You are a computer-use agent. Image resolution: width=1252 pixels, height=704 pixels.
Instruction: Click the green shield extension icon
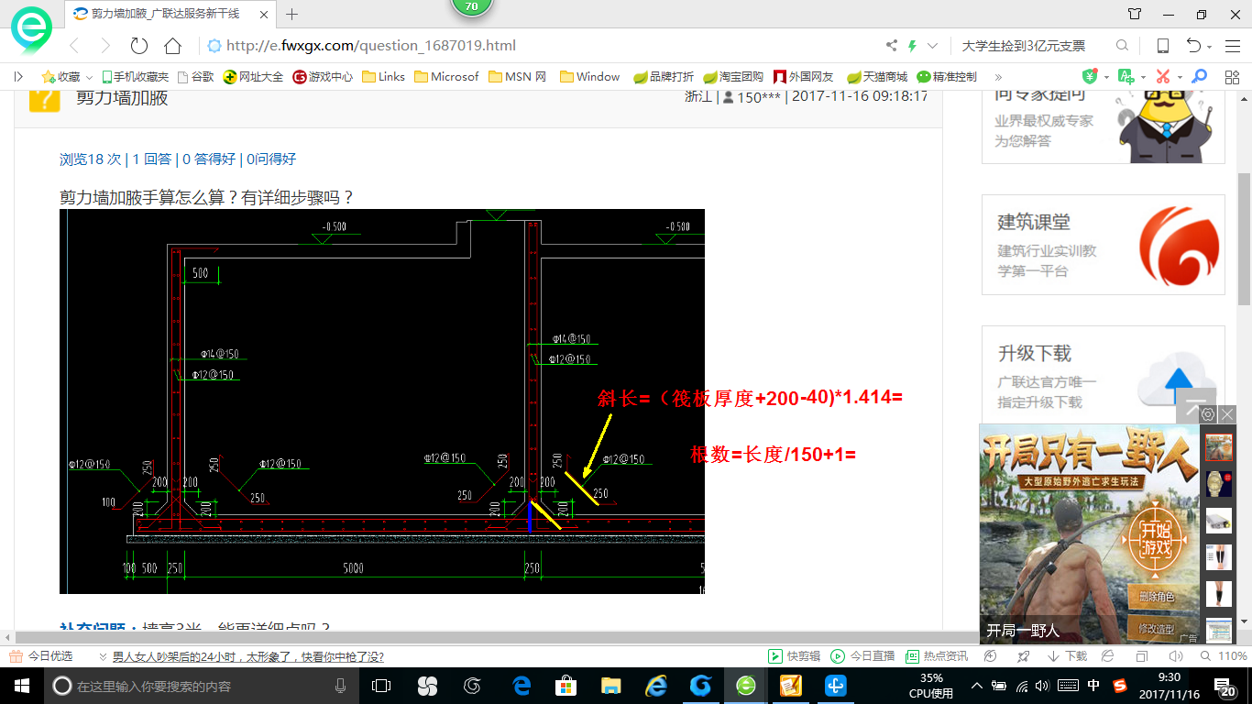[1090, 77]
